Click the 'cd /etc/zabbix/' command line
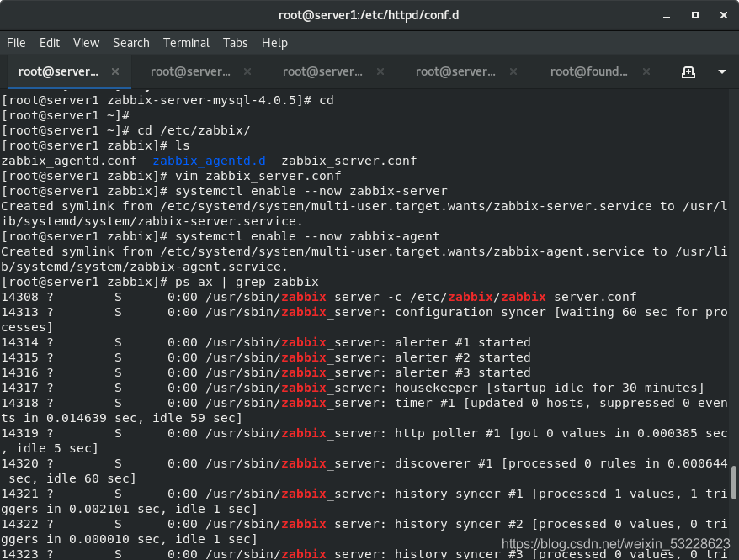This screenshot has width=739, height=560. coord(194,130)
